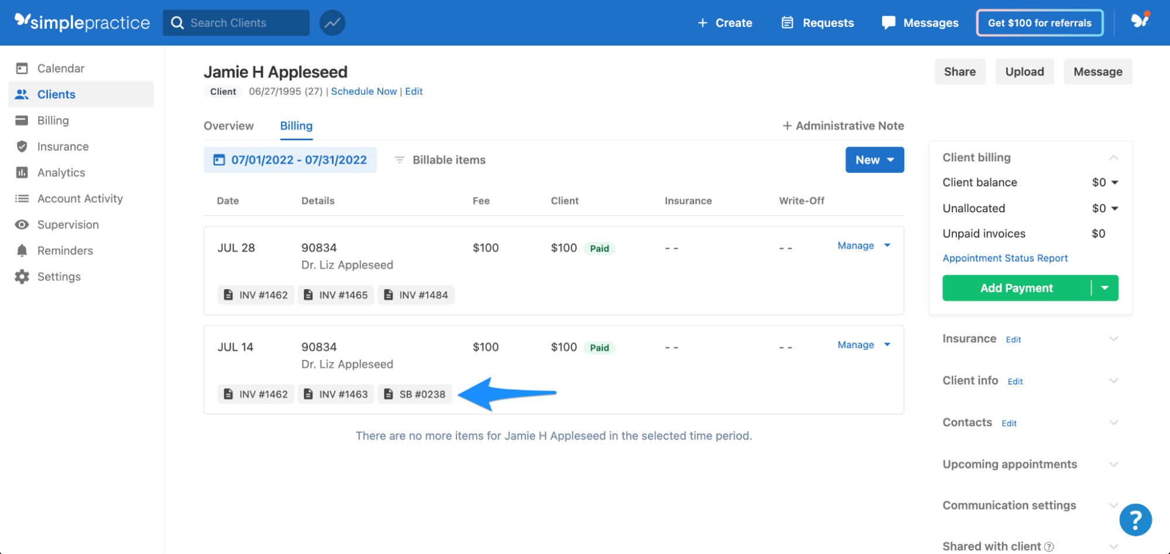Select the Clients sidebar icon
Viewport: 1170px width, 554px height.
pyautogui.click(x=21, y=94)
